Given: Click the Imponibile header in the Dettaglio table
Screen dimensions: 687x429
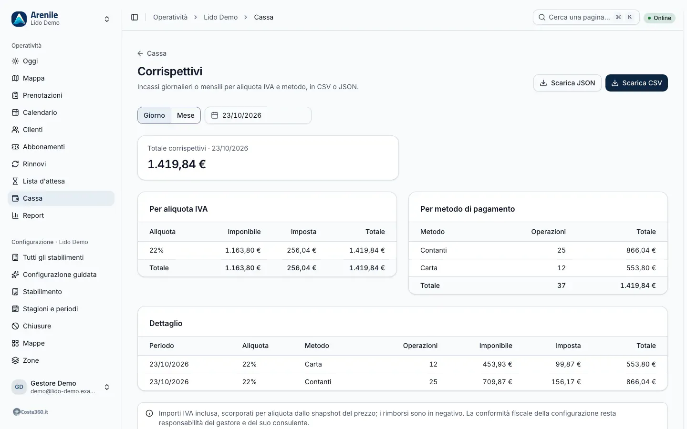Looking at the screenshot, I should (x=496, y=346).
